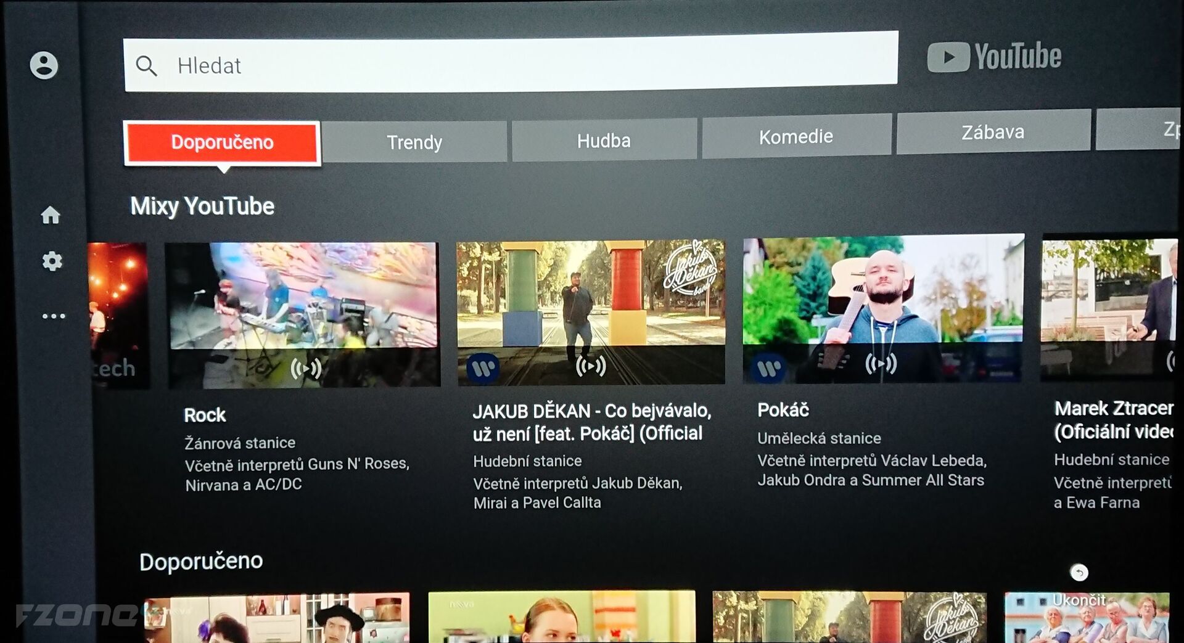Image resolution: width=1184 pixels, height=643 pixels.
Task: Click 'Hudební stanice' under Jakub Děkan
Action: (527, 461)
